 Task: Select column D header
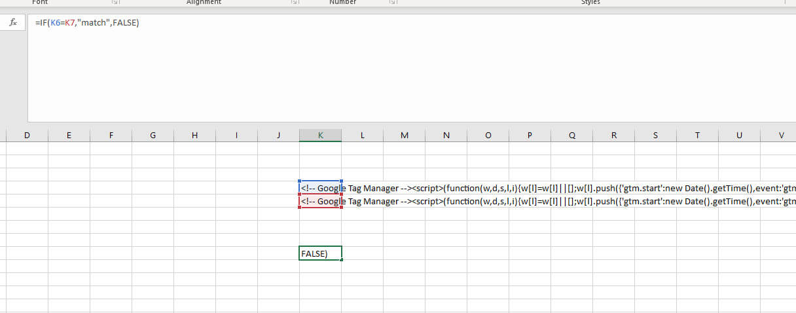(x=27, y=135)
